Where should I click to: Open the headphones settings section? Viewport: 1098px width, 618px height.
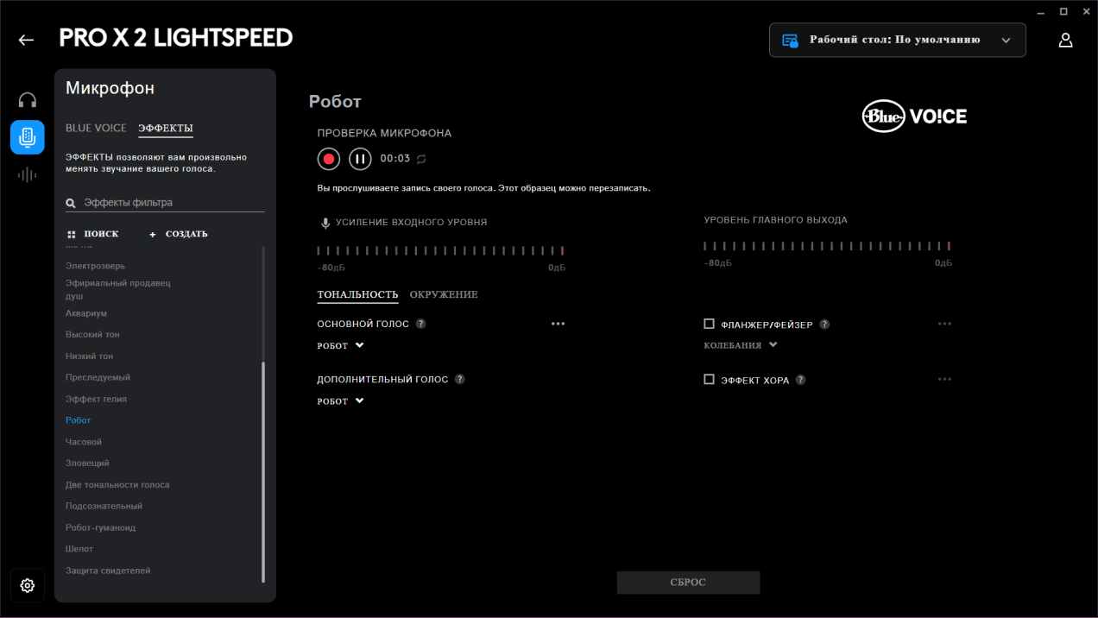(28, 100)
